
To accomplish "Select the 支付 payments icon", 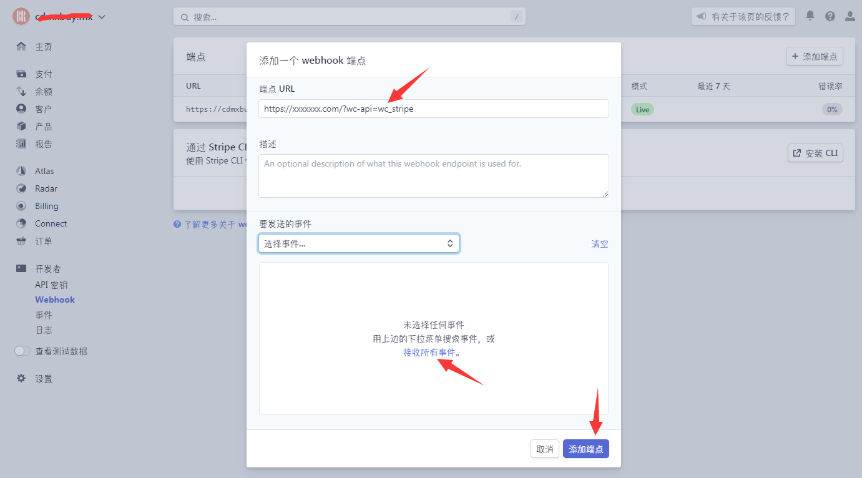I will click(21, 74).
